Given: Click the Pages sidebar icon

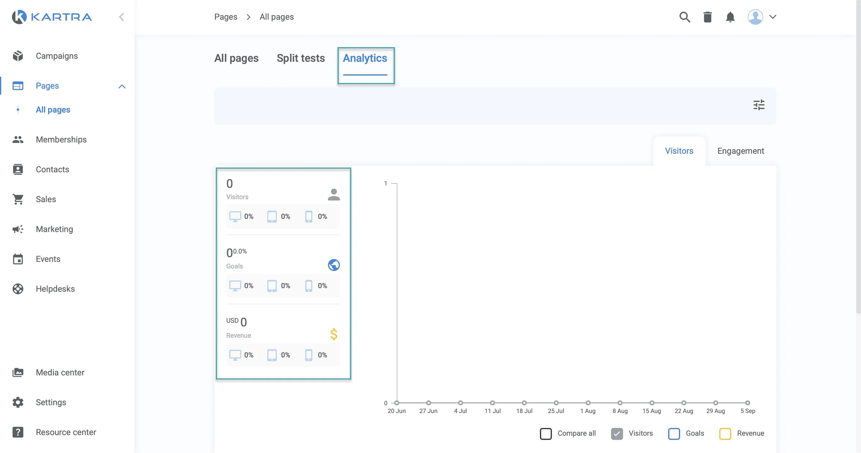Looking at the screenshot, I should (x=18, y=86).
